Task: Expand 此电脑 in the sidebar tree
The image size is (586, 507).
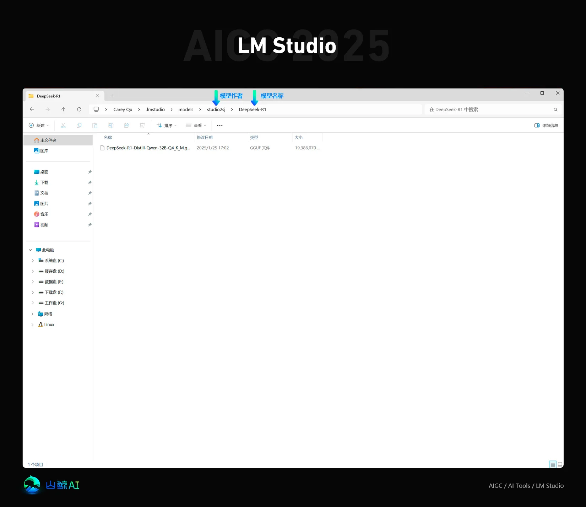Action: click(30, 250)
